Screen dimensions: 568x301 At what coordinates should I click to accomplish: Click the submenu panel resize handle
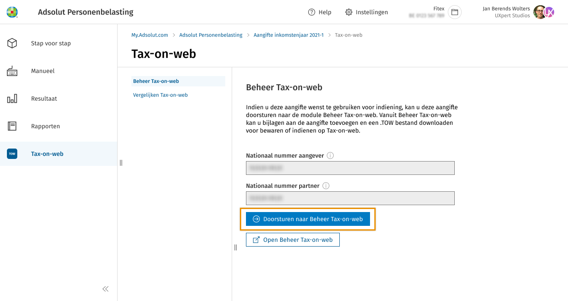point(236,247)
